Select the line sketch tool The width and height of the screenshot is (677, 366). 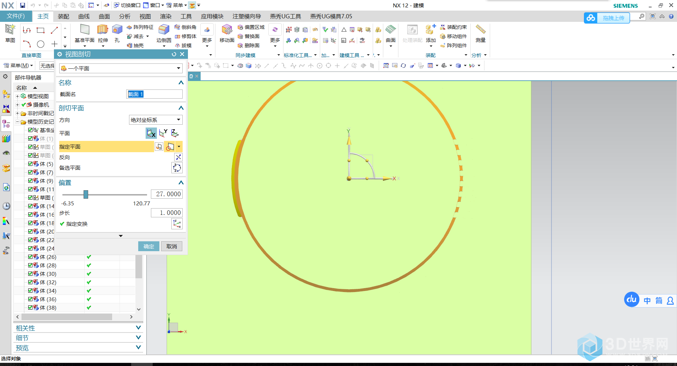coord(54,30)
